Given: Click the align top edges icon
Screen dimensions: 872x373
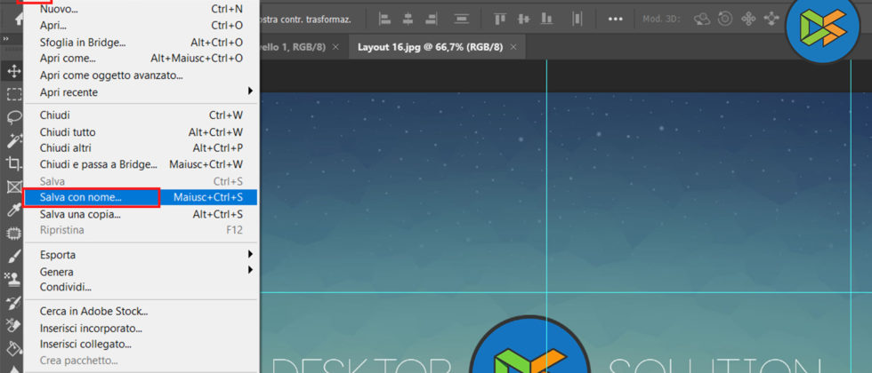Looking at the screenshot, I should pos(499,18).
